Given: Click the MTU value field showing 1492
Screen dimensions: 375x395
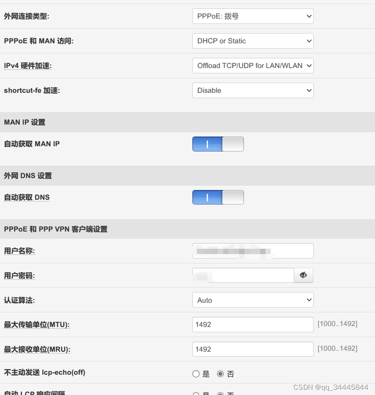Looking at the screenshot, I should (253, 324).
